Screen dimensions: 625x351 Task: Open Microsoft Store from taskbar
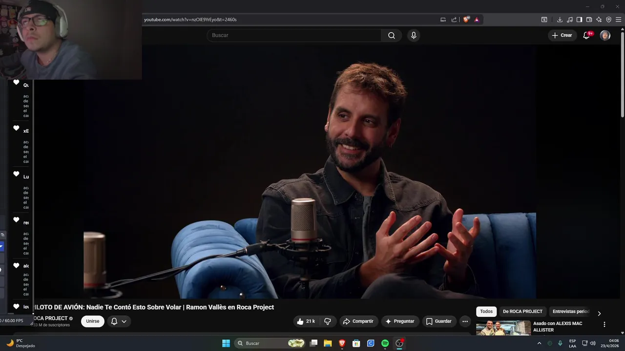(x=356, y=343)
